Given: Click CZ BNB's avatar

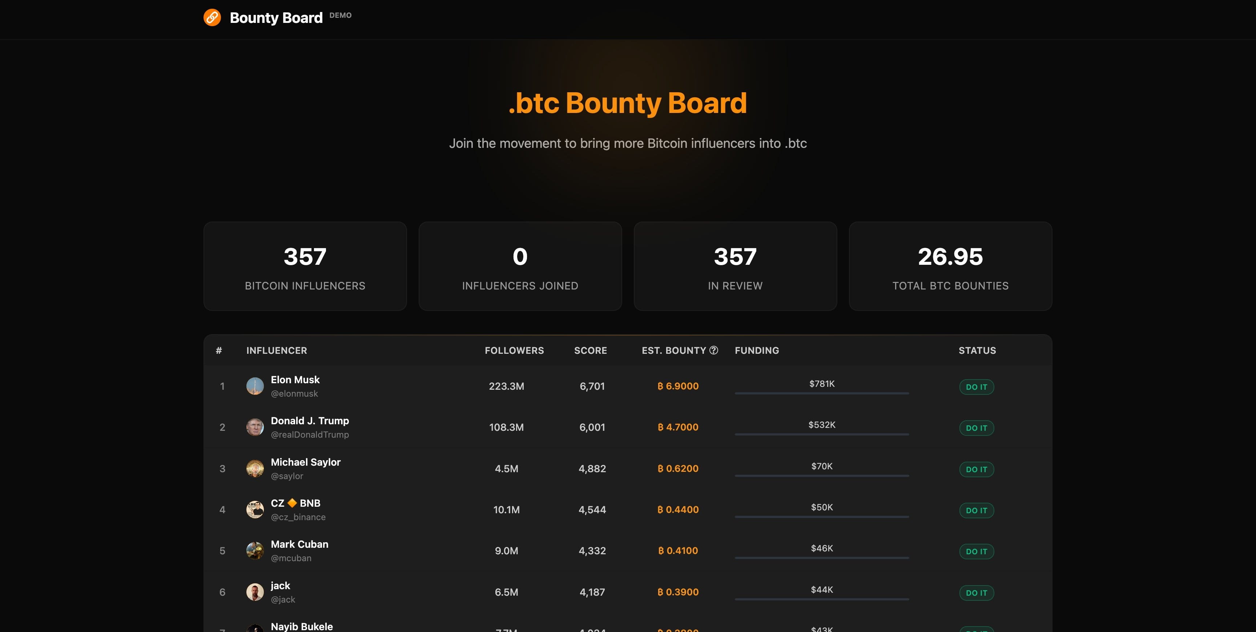Looking at the screenshot, I should pyautogui.click(x=255, y=510).
